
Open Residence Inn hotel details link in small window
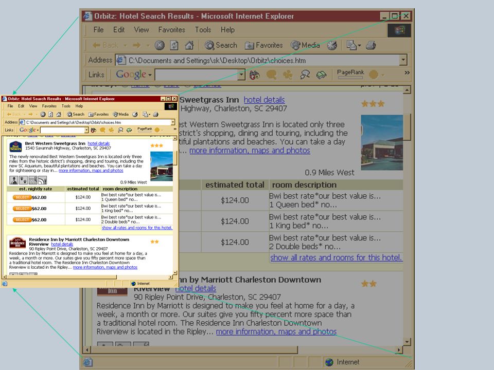[62, 244]
